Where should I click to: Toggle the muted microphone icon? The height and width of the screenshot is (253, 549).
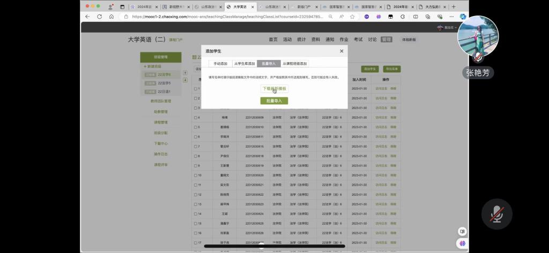(x=497, y=213)
